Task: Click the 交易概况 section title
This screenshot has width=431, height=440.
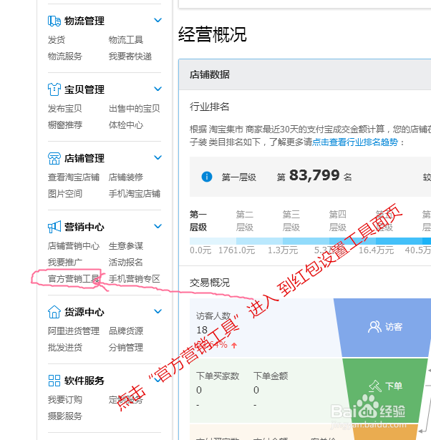Action: (x=210, y=283)
